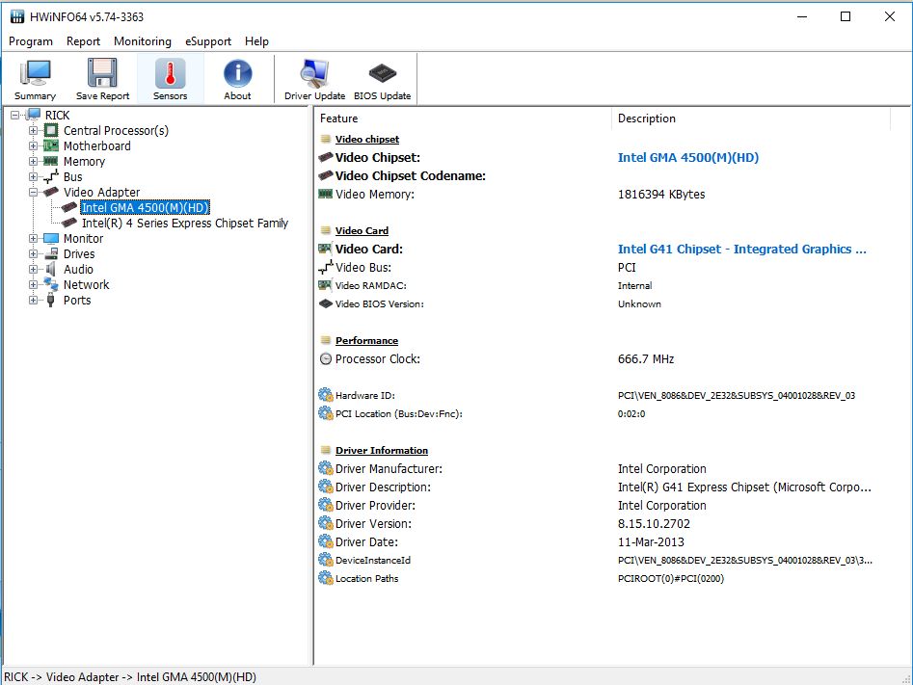Image resolution: width=913 pixels, height=685 pixels.
Task: Click Intel G41 Chipset - Integrated Graphics value
Action: (741, 250)
